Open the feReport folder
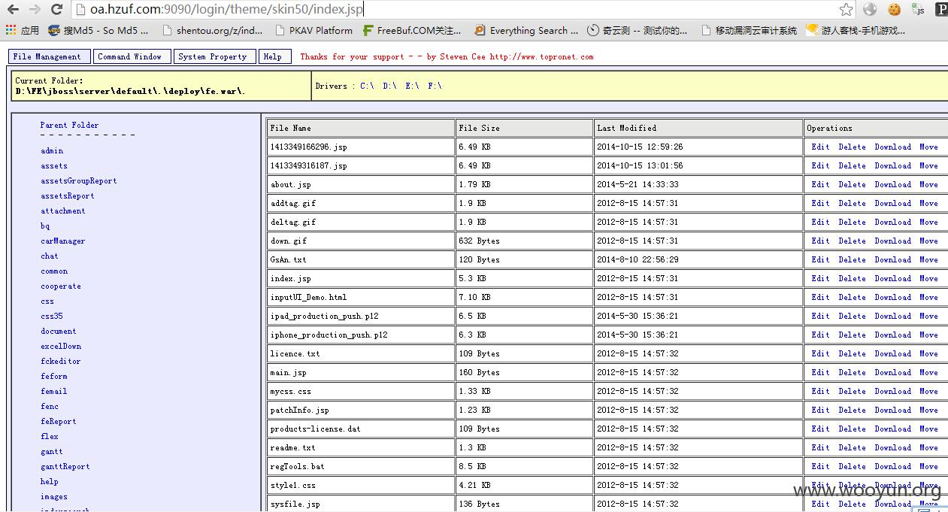The height and width of the screenshot is (512, 948). (59, 422)
